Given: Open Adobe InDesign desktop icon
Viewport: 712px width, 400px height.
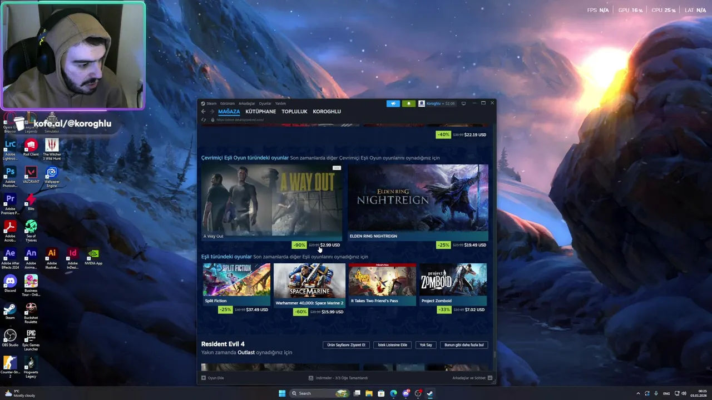Looking at the screenshot, I should coord(72,259).
